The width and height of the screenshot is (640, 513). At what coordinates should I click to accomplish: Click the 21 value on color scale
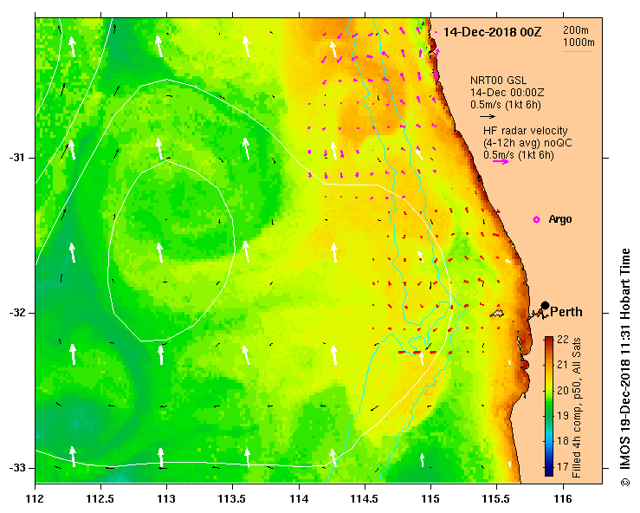[x=563, y=365]
